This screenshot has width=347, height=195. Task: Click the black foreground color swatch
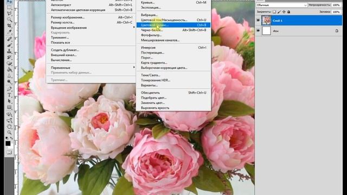coord(8,143)
